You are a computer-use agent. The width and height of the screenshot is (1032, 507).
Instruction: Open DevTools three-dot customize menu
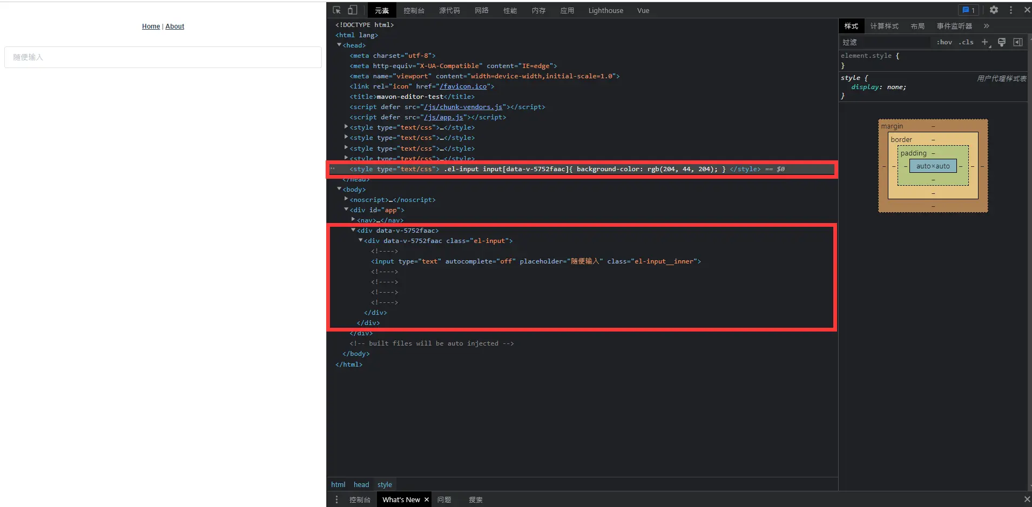click(x=1011, y=10)
